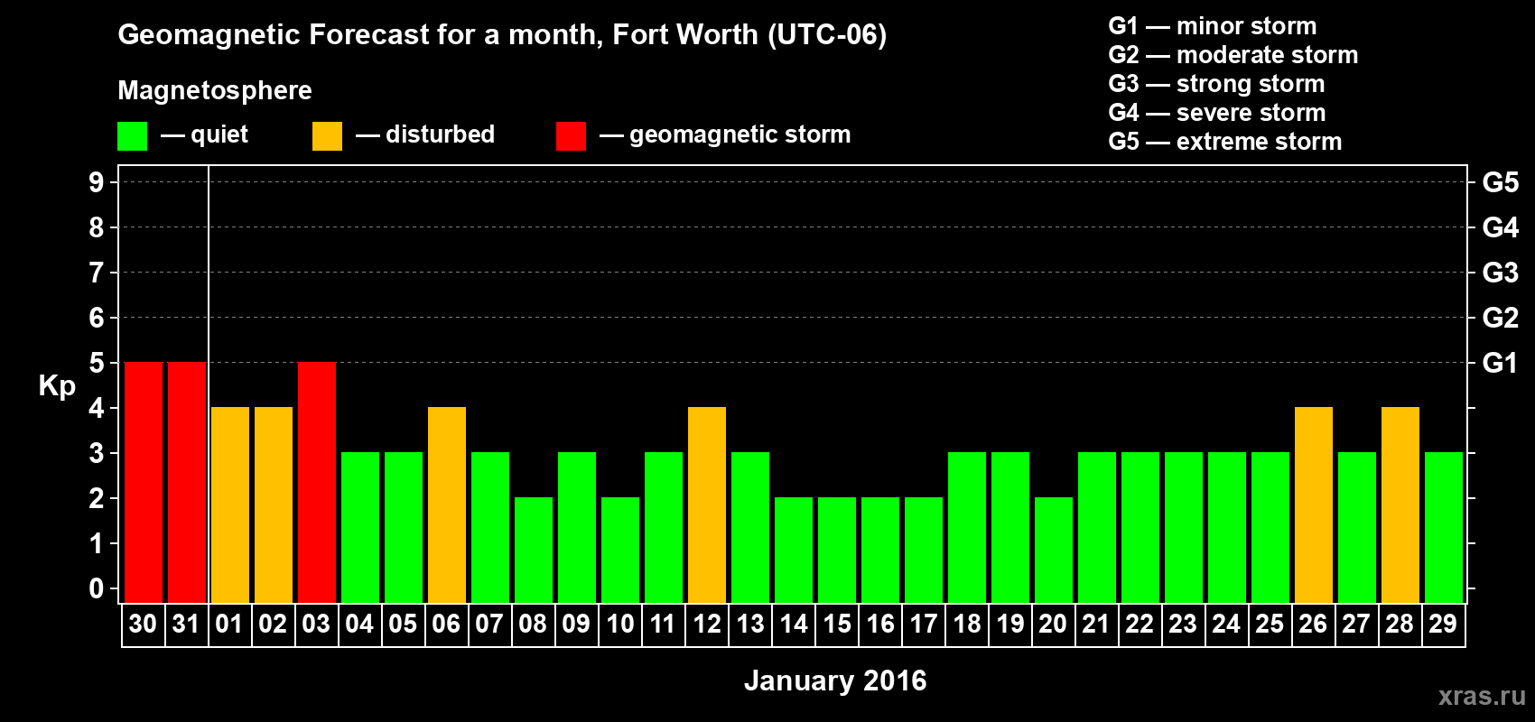Image resolution: width=1535 pixels, height=722 pixels.
Task: Click the 'G2 — moderate storm' legend line
Action: (1233, 55)
